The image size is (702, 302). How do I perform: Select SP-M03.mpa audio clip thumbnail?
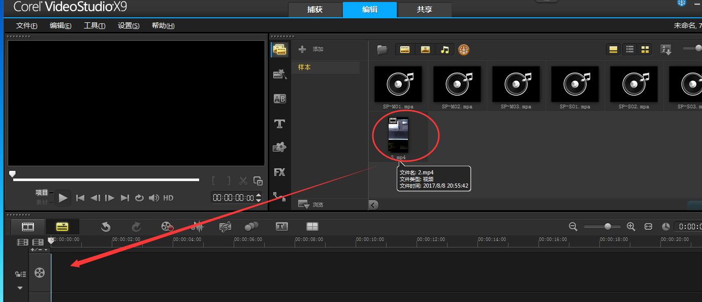[516, 84]
